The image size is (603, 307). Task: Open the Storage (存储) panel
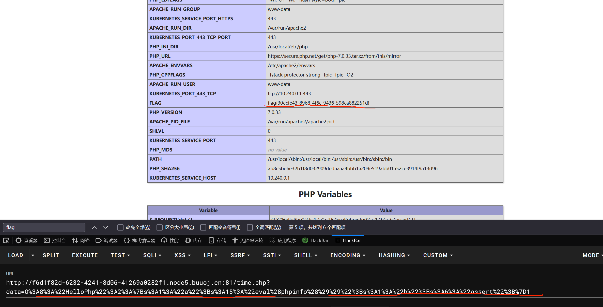coord(217,240)
